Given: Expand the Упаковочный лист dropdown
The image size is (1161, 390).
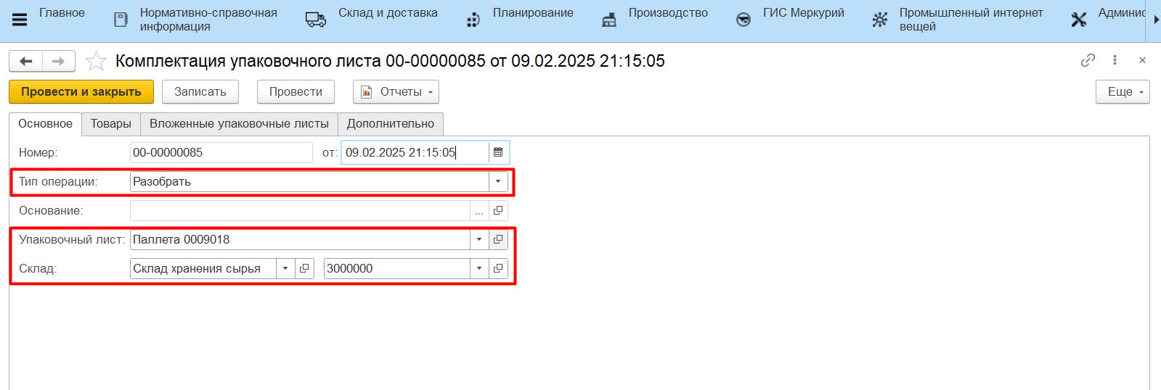Looking at the screenshot, I should click(479, 239).
